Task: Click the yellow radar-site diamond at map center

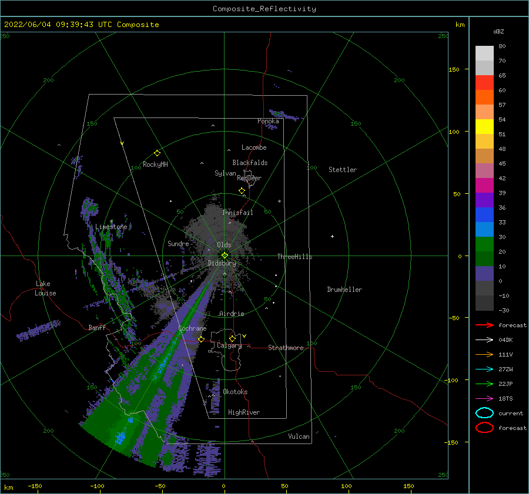Action: coord(225,256)
